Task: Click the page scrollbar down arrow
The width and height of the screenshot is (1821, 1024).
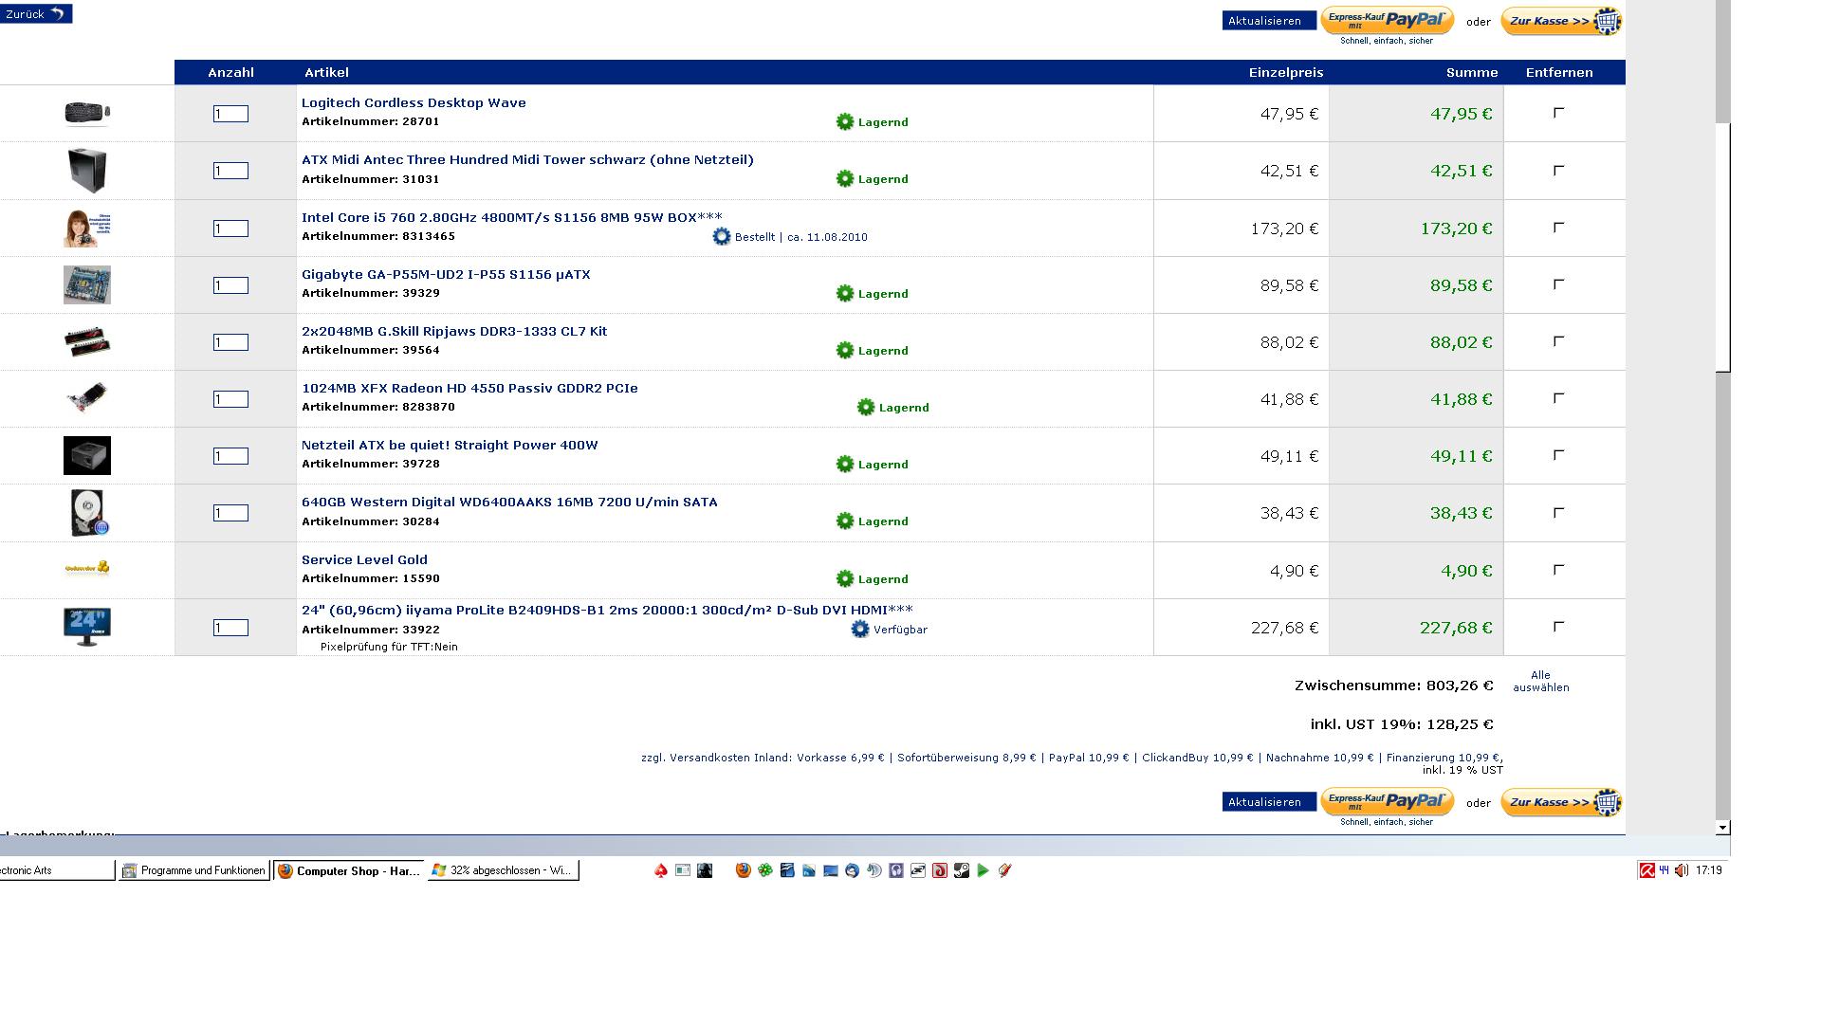Action: point(1723,827)
